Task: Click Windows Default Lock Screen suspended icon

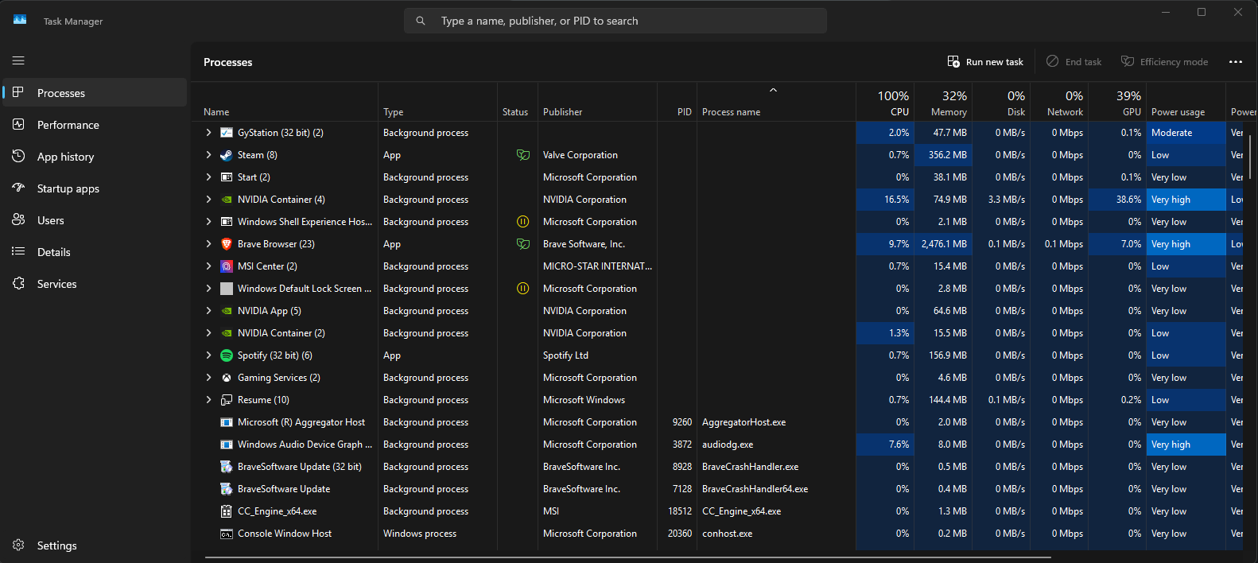Action: (522, 289)
